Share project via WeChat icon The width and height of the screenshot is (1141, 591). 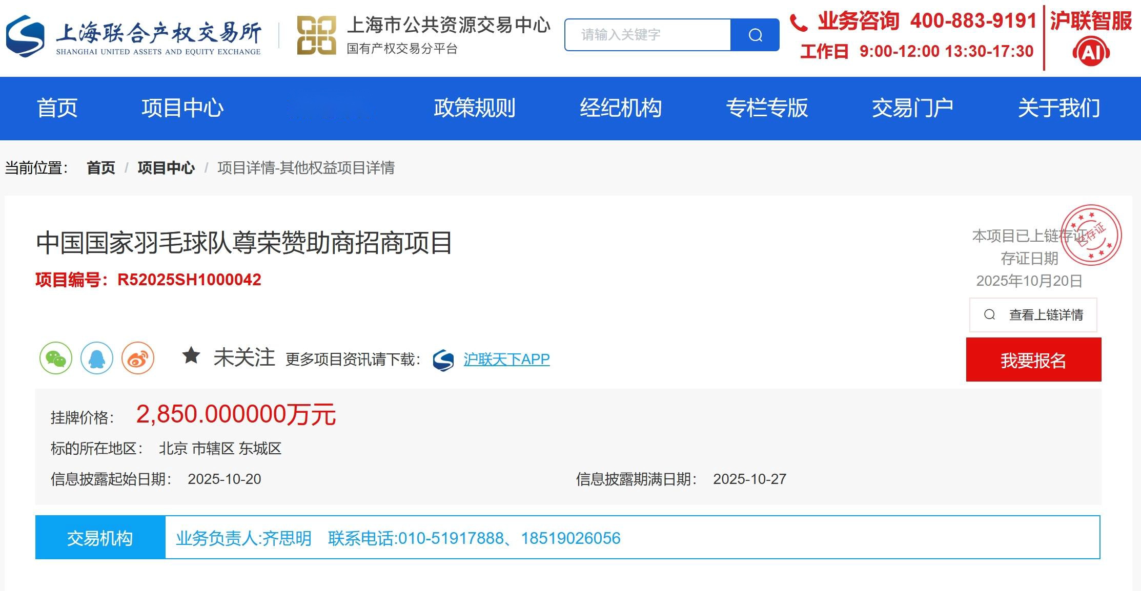point(56,358)
